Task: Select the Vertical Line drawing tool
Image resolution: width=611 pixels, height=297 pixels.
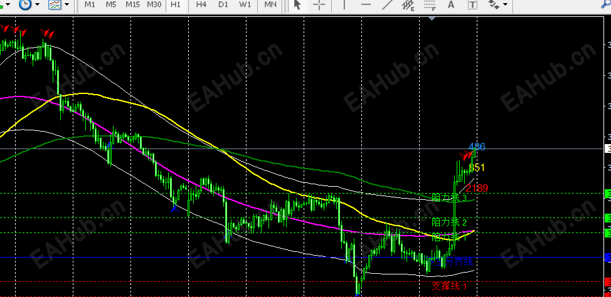Action: [344, 4]
